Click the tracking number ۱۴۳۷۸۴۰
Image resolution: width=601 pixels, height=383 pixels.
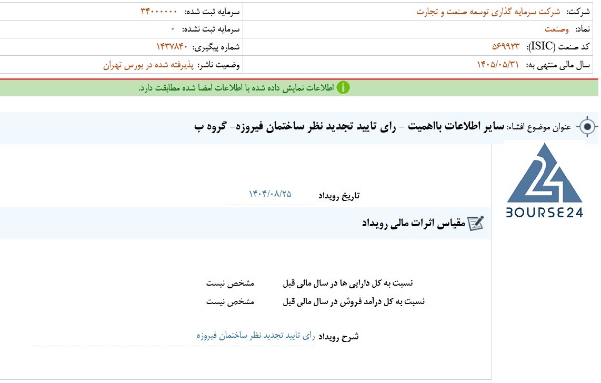(172, 47)
